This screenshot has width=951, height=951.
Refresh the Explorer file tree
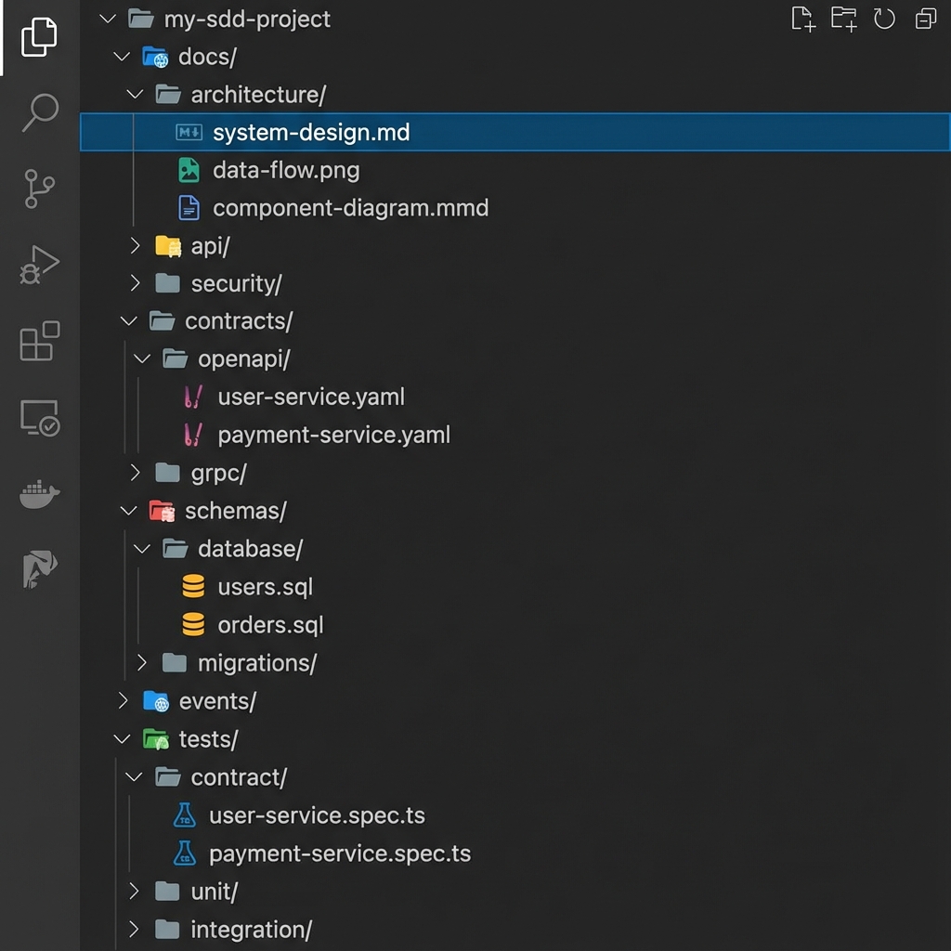[x=884, y=19]
